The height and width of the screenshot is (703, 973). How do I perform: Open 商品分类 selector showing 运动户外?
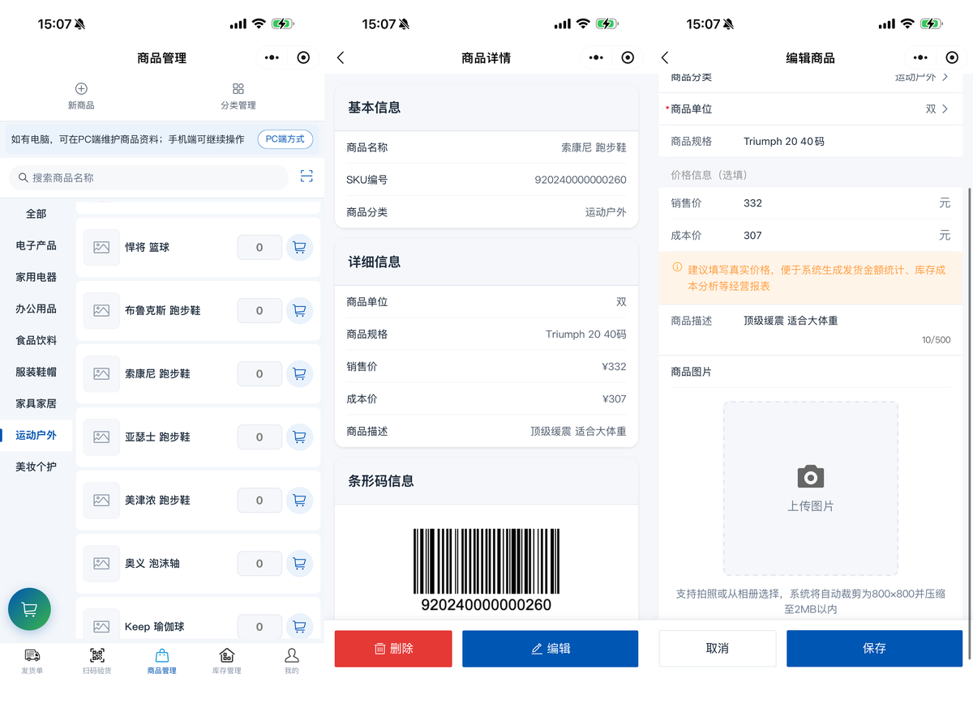811,79
